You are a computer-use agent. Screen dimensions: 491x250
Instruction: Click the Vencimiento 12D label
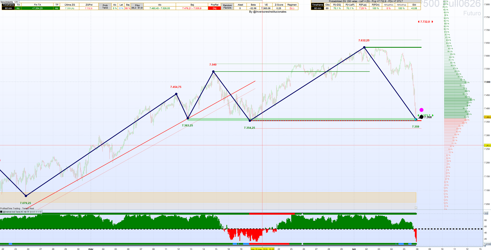click(9, 2)
